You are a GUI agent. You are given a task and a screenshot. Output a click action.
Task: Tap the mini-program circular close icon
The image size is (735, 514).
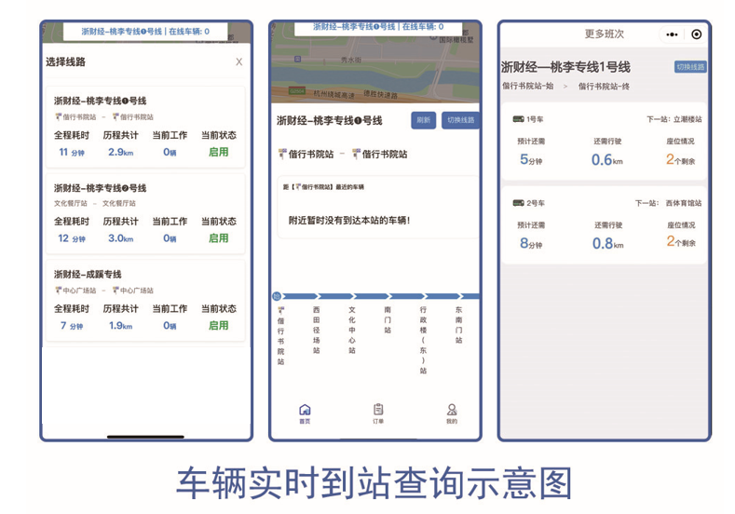696,34
